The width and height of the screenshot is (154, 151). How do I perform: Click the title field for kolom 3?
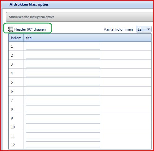coord(63,64)
